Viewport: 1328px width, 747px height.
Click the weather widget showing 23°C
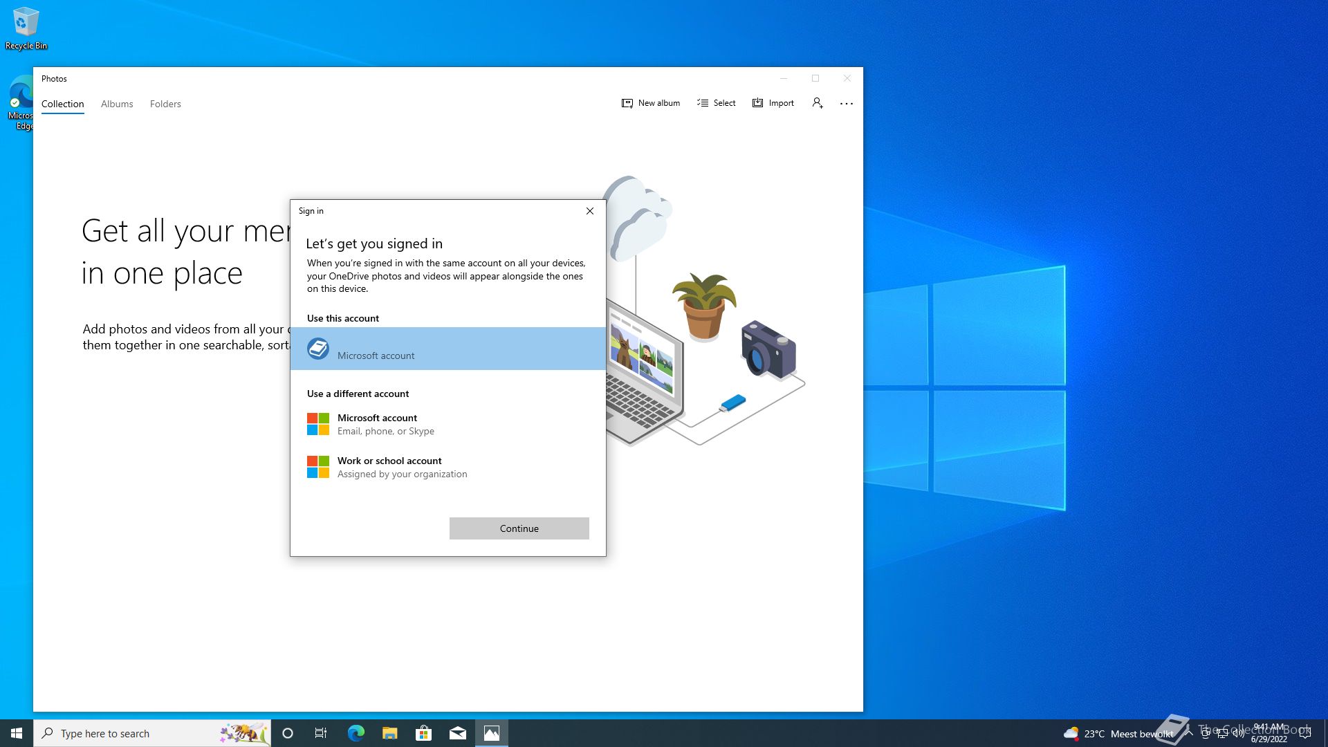(1118, 733)
